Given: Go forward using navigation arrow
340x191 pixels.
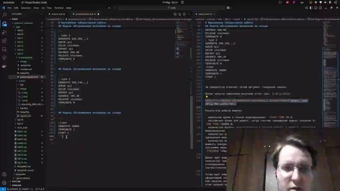Looking at the screenshot, I should coord(115,8).
